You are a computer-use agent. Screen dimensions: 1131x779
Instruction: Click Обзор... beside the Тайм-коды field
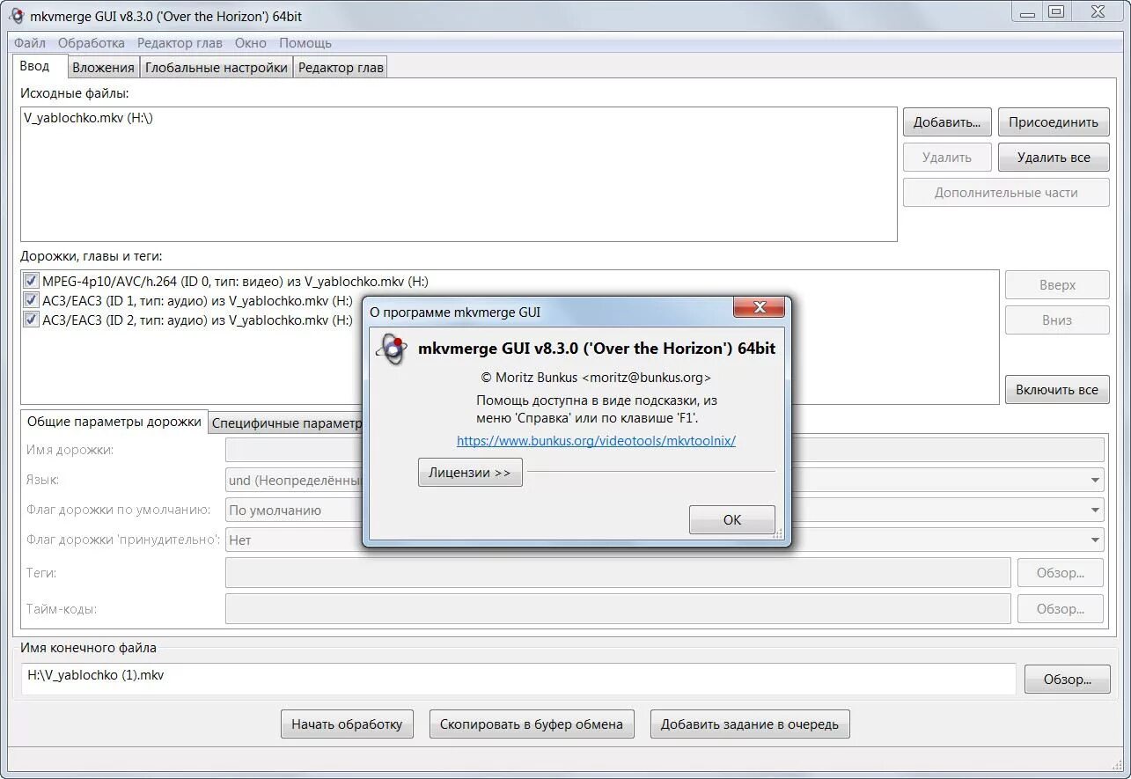pyautogui.click(x=1061, y=609)
